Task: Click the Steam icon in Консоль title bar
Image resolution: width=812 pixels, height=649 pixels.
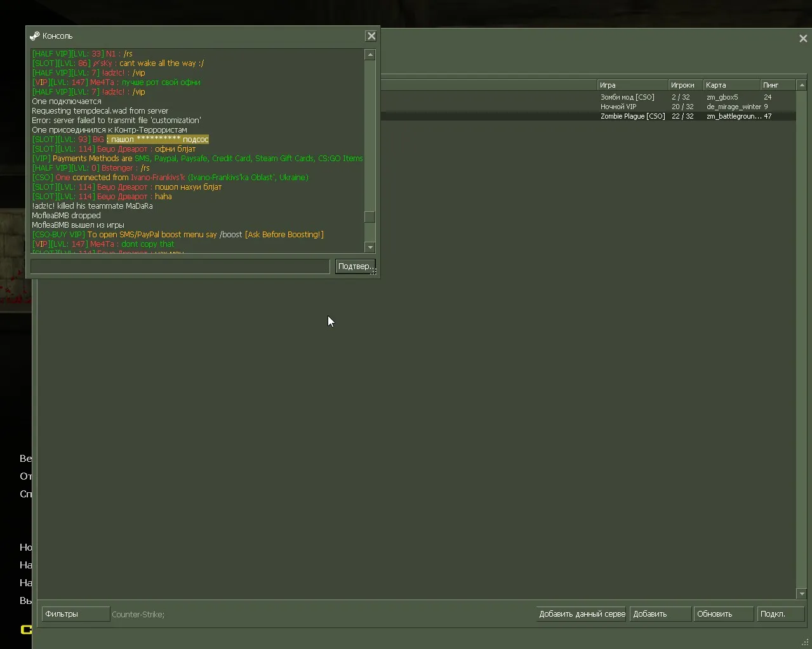Action: pos(34,36)
